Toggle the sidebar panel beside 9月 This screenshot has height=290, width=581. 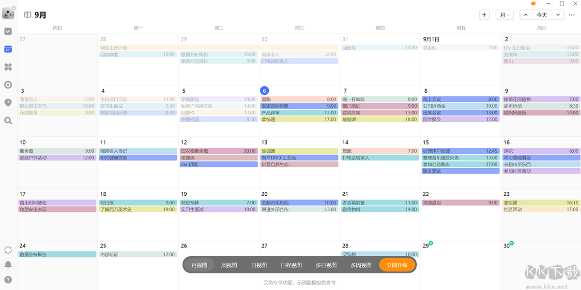coord(28,15)
